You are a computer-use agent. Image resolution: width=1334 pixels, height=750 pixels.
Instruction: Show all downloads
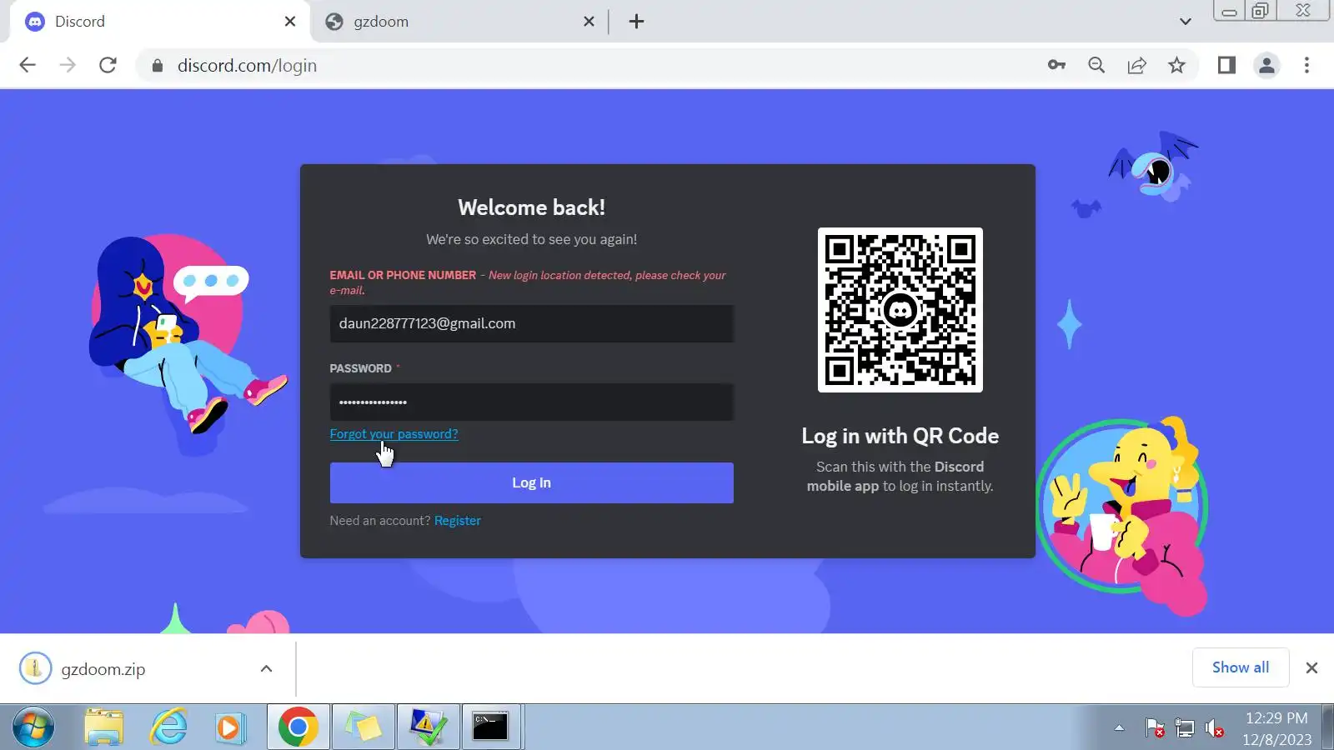coord(1241,667)
